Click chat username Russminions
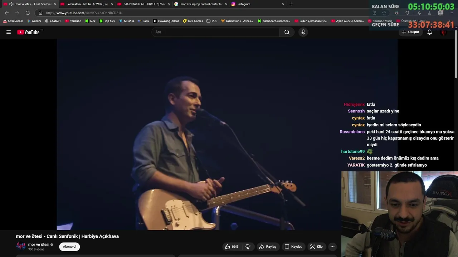458x257 pixels. point(352,132)
